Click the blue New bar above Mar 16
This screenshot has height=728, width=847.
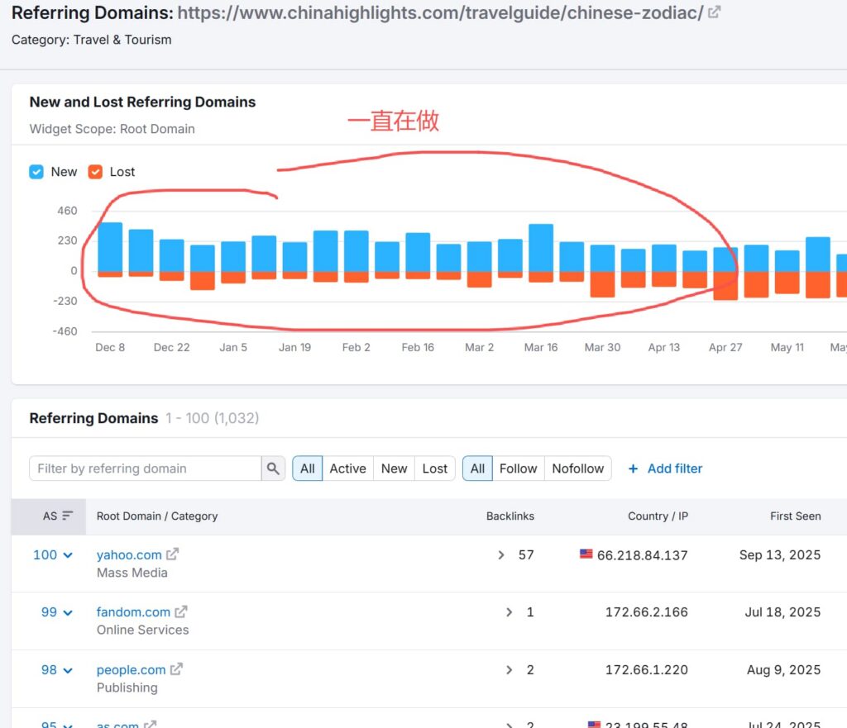coord(541,248)
